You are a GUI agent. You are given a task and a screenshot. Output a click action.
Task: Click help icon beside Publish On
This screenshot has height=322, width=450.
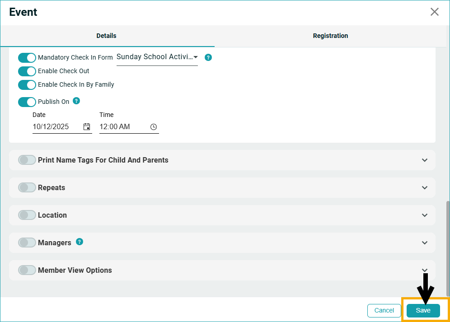(76, 101)
